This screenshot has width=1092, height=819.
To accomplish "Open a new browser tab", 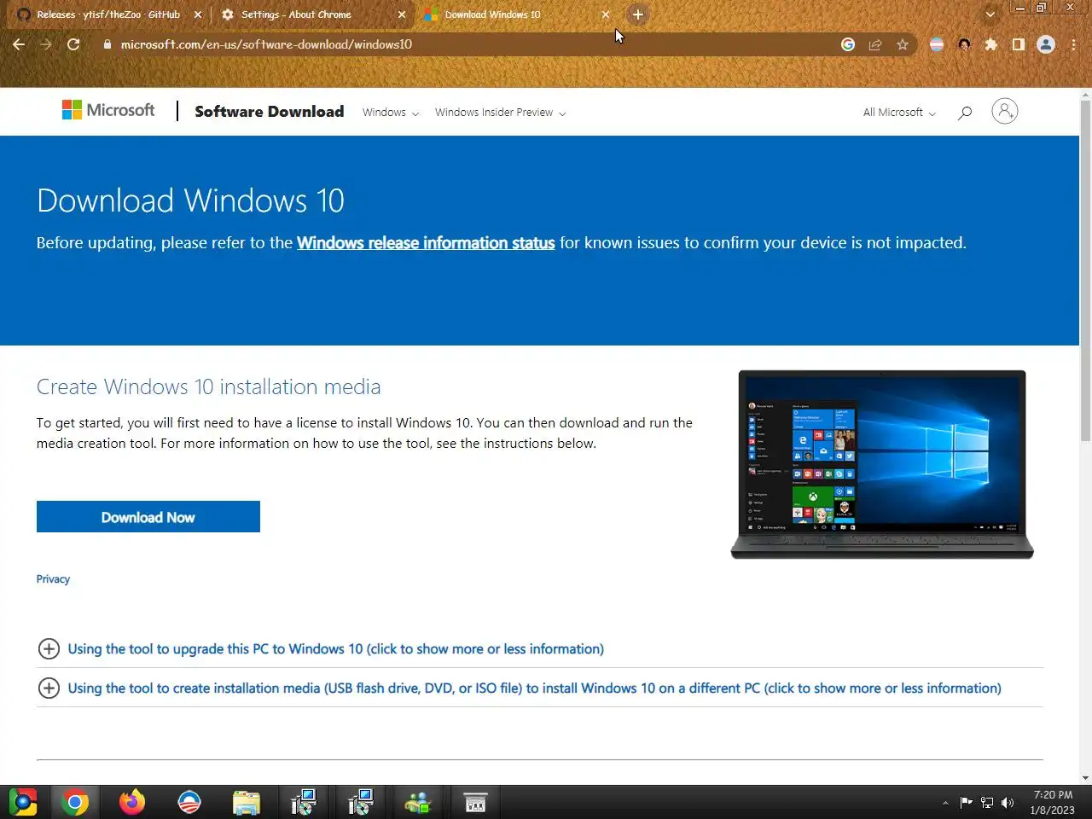I will pos(638,15).
